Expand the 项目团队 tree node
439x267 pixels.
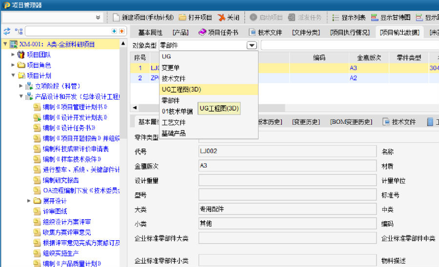coord(13,55)
